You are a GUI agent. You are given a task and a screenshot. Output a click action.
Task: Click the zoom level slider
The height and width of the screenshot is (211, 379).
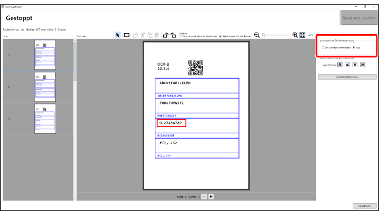(x=276, y=35)
